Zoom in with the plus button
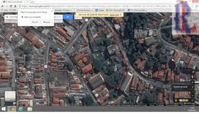Viewport: 199px width, 127px height. coord(193,91)
